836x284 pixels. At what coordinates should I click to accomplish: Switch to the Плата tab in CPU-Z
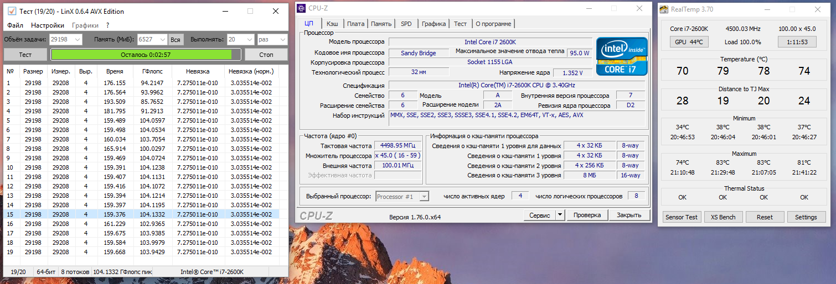[355, 24]
